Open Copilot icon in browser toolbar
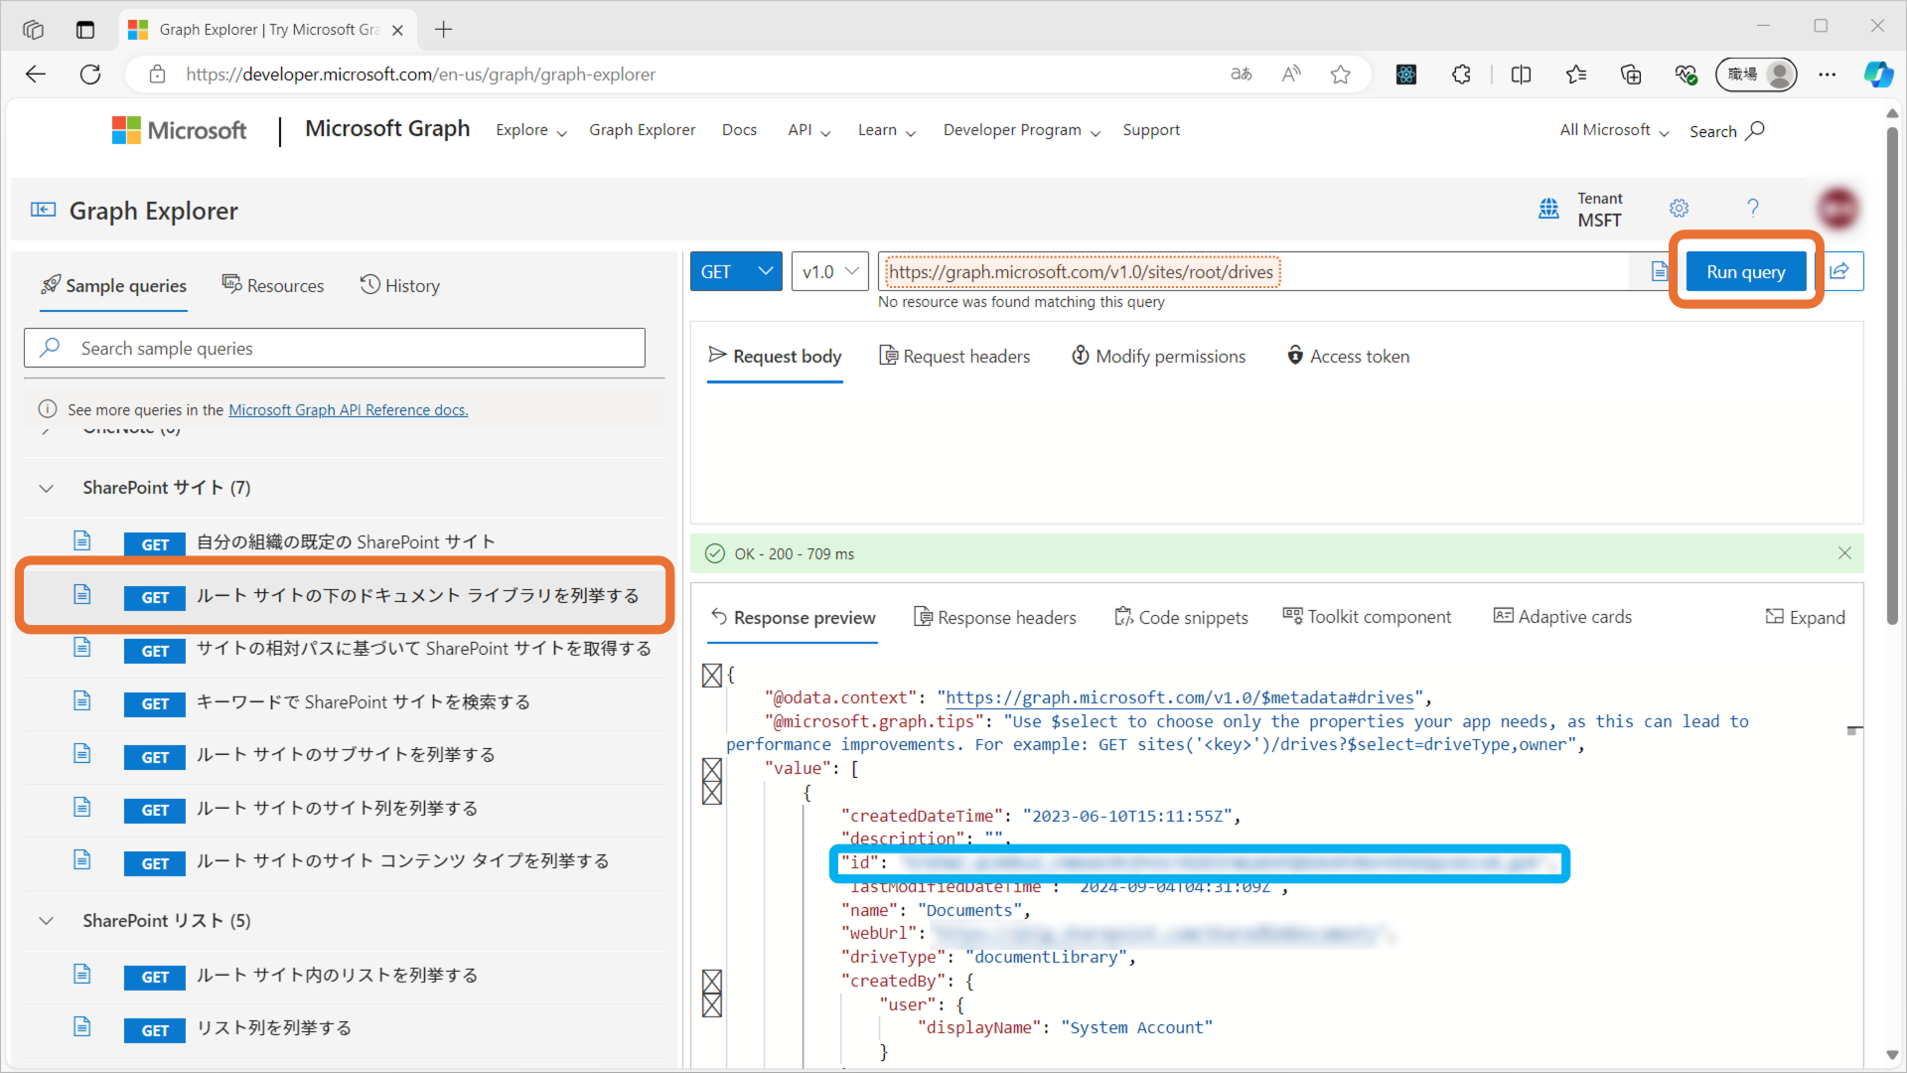 [x=1878, y=75]
